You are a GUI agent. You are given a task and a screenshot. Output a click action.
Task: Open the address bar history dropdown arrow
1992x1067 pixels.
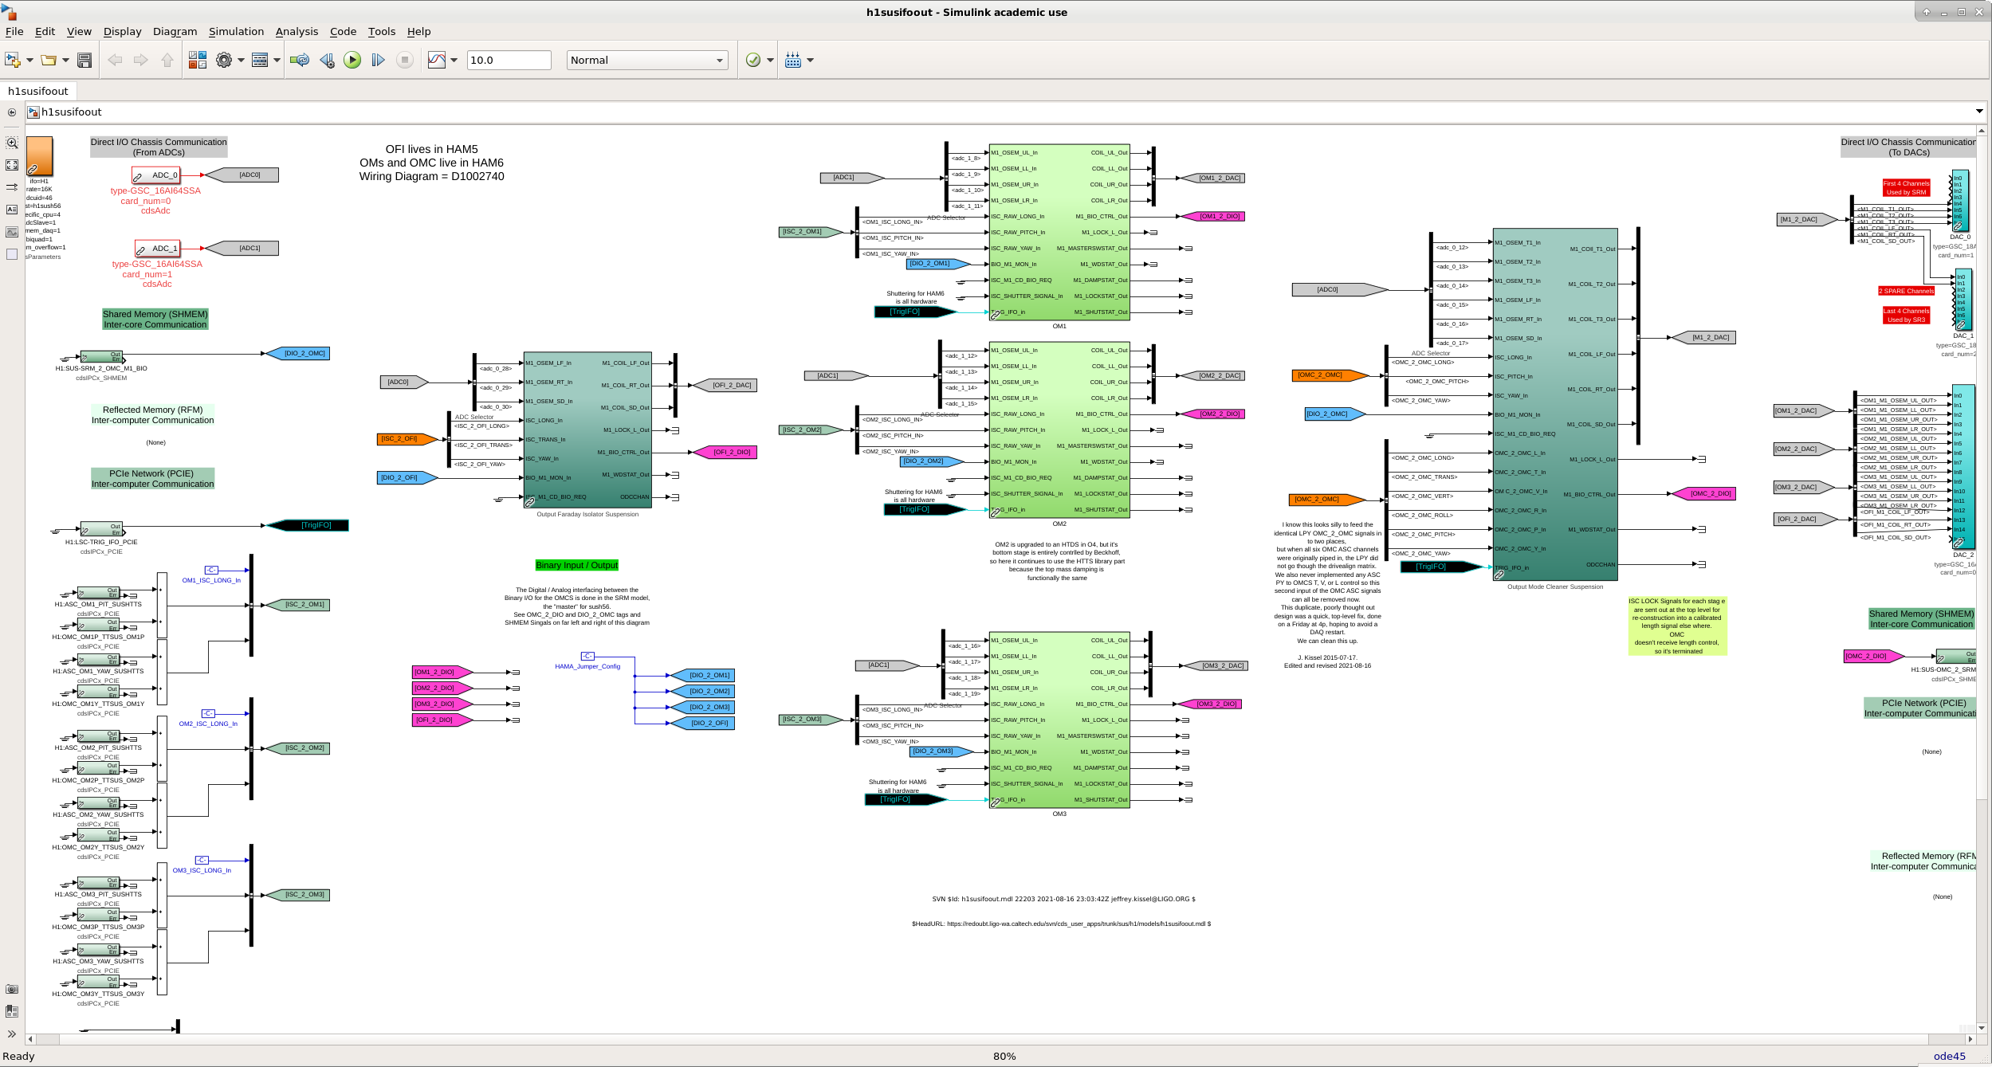(x=1979, y=112)
